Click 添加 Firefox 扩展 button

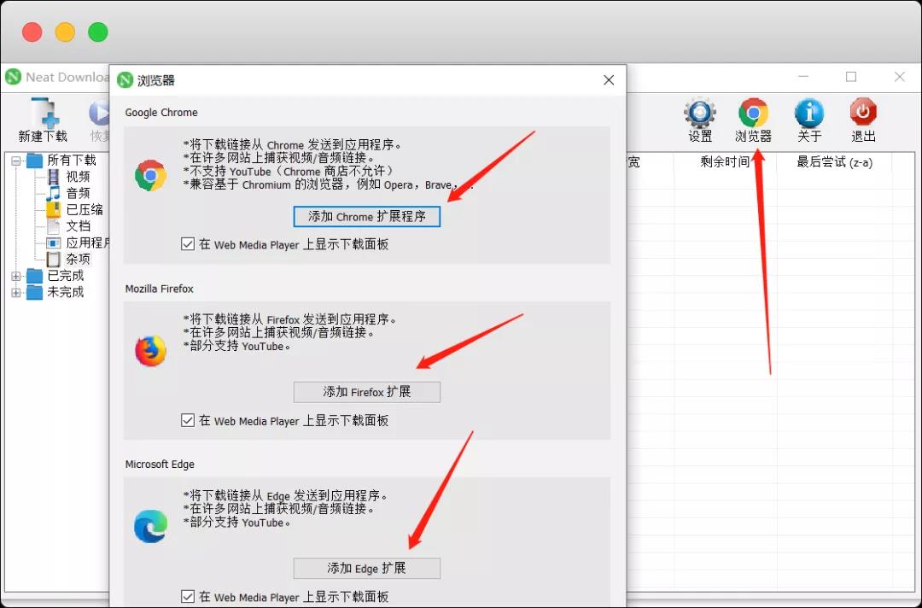(367, 392)
